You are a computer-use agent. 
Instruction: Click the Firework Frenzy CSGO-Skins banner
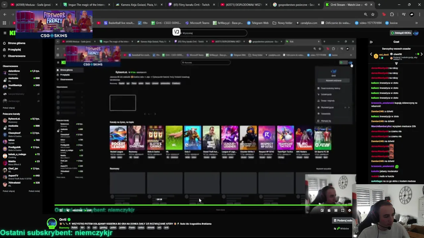[x=54, y=24]
